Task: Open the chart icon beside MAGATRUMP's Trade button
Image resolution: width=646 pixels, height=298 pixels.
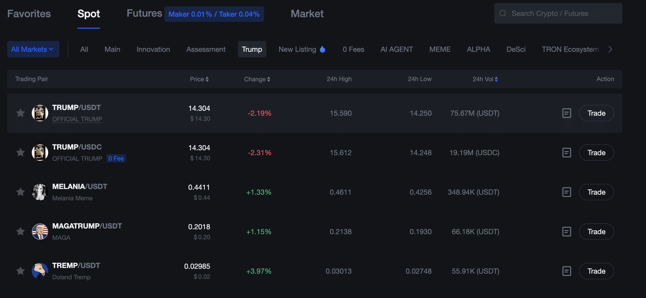Action: (x=567, y=231)
